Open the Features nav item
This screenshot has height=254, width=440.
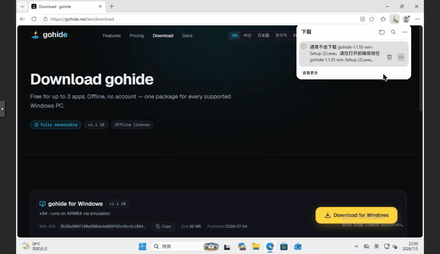tap(112, 36)
